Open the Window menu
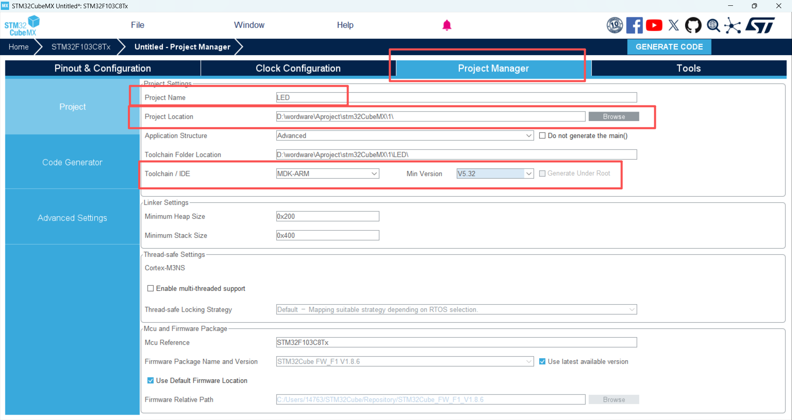Screen dimensions: 792x420 coord(249,25)
